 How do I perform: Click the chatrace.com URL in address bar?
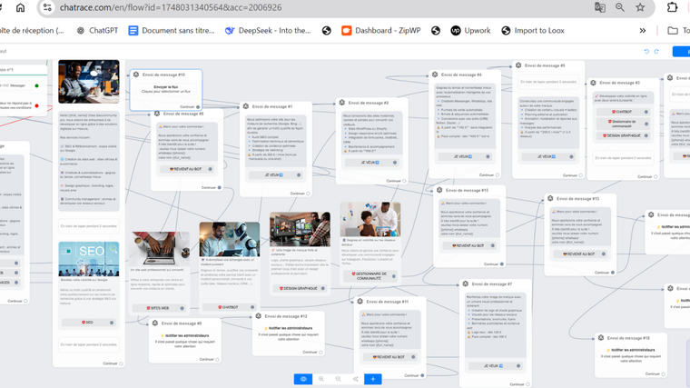(x=171, y=7)
